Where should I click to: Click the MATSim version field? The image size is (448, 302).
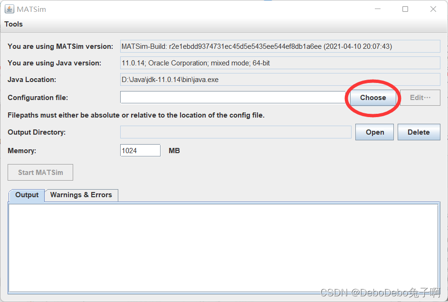(280, 46)
